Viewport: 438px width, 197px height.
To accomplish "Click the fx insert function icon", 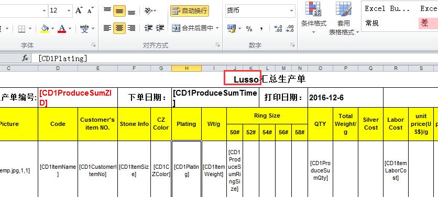I will 25,58.
